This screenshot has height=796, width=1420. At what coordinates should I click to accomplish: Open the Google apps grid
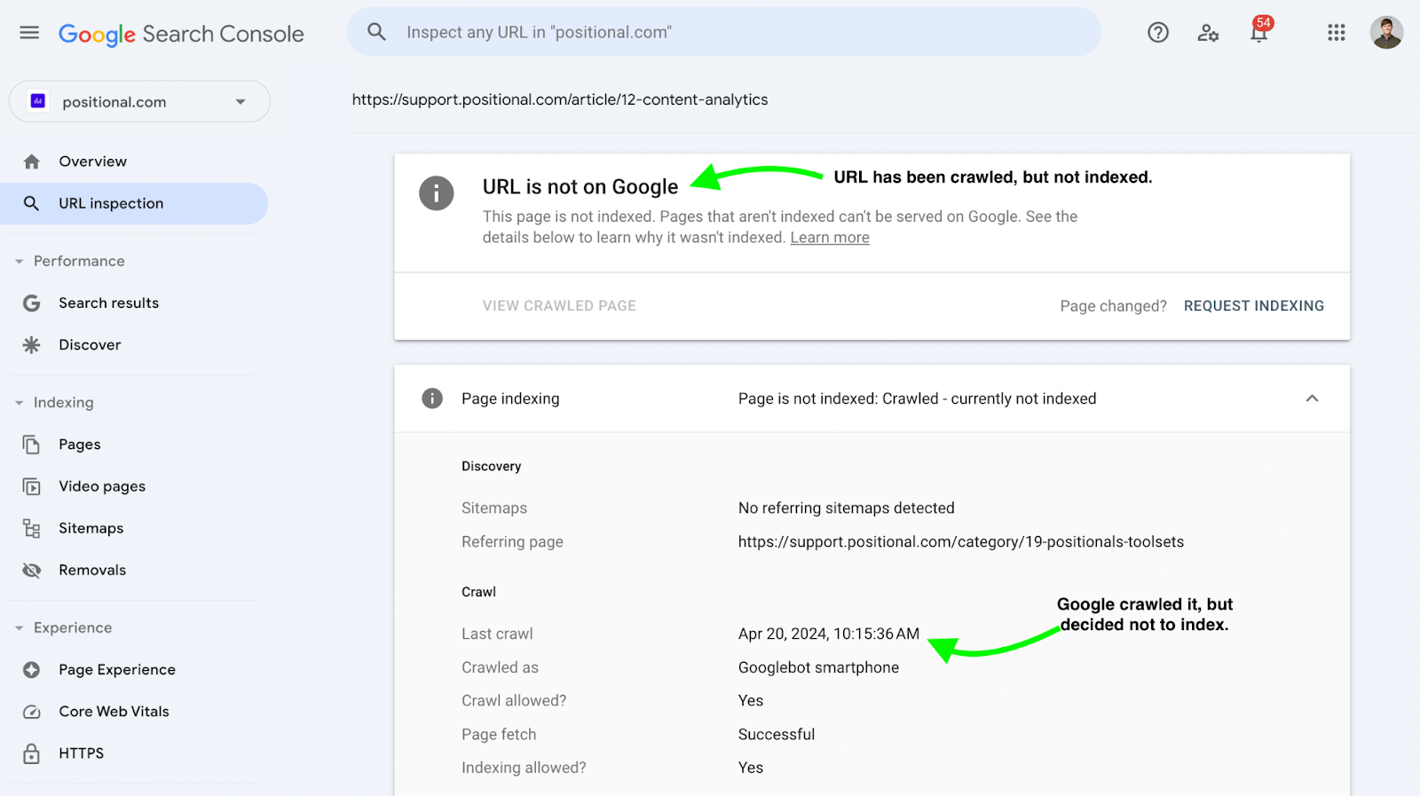click(x=1337, y=33)
